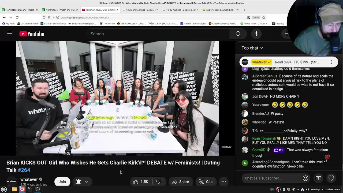The image size is (343, 193).
Task: Start voice search with the microphone icon
Action: click(256, 34)
